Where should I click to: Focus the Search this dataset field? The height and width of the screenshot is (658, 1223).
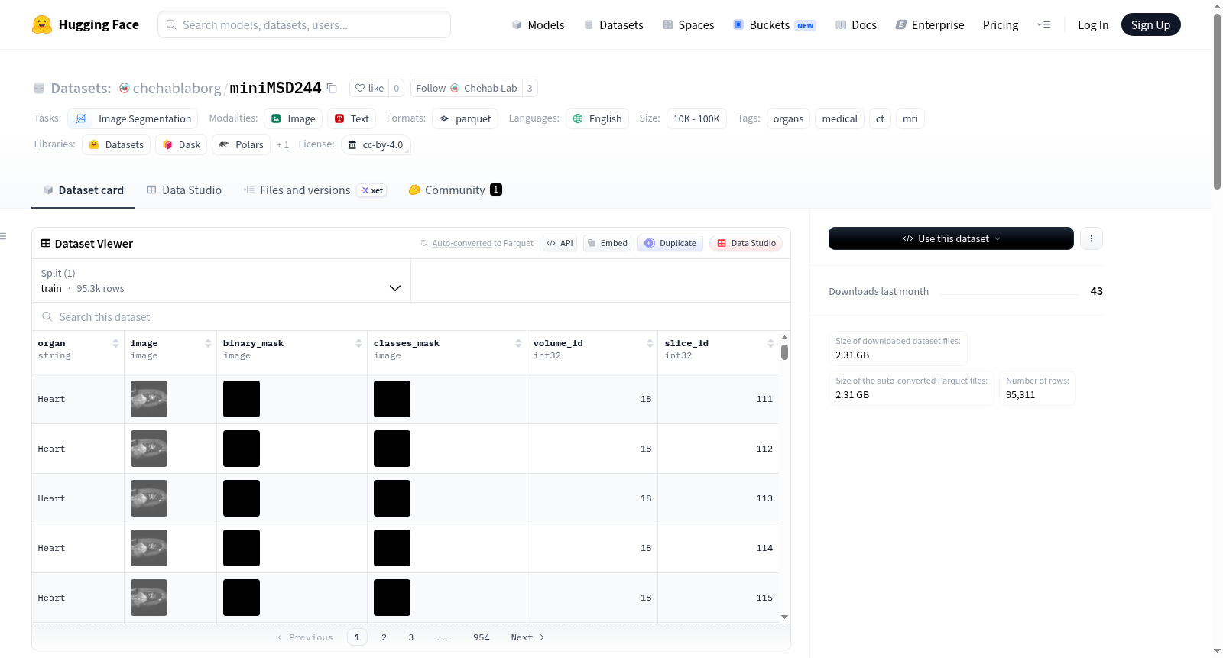point(411,316)
